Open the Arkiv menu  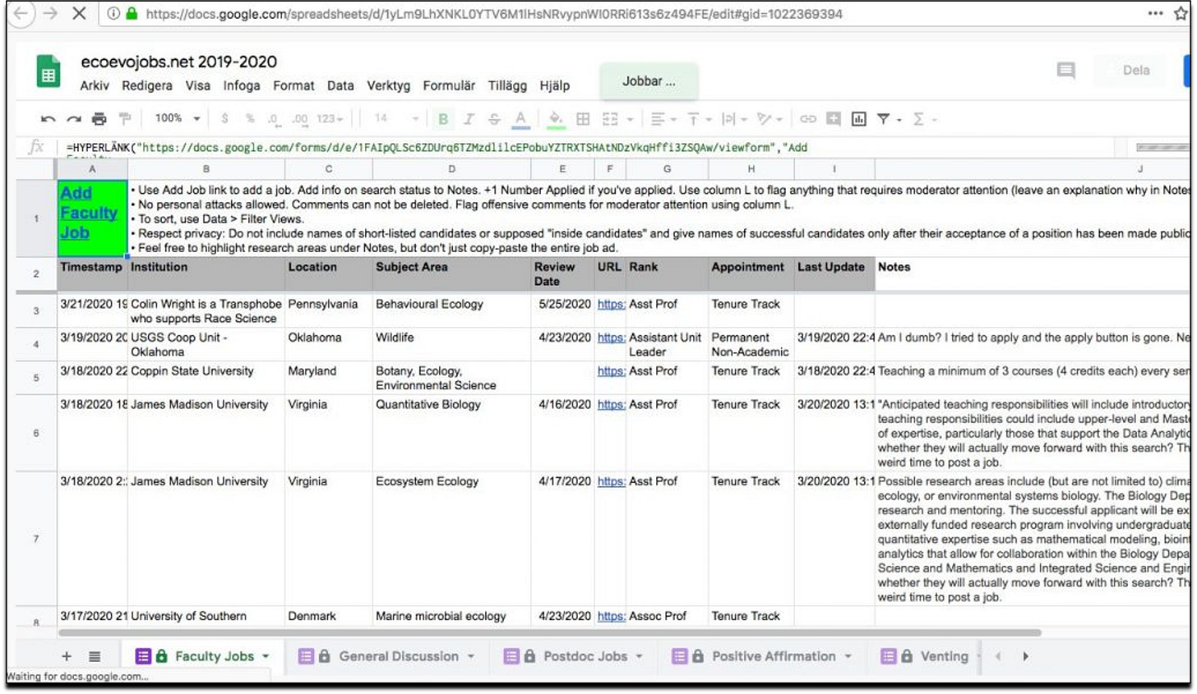(95, 85)
